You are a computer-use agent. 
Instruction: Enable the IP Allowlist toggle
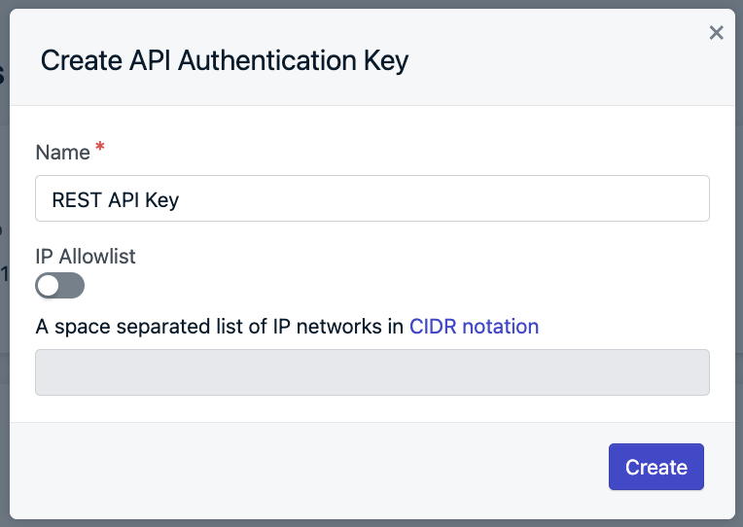coord(59,285)
